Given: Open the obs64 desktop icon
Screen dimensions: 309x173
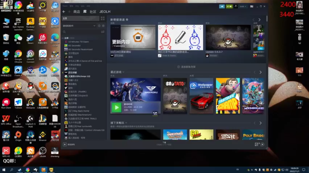Looking at the screenshot, I should click(42, 152).
